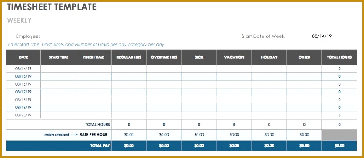Click the DATE column header
This screenshot has height=158, width=364.
[x=23, y=57]
